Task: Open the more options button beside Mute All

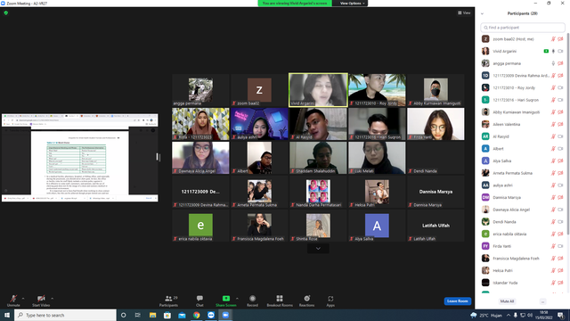Action: point(542,301)
